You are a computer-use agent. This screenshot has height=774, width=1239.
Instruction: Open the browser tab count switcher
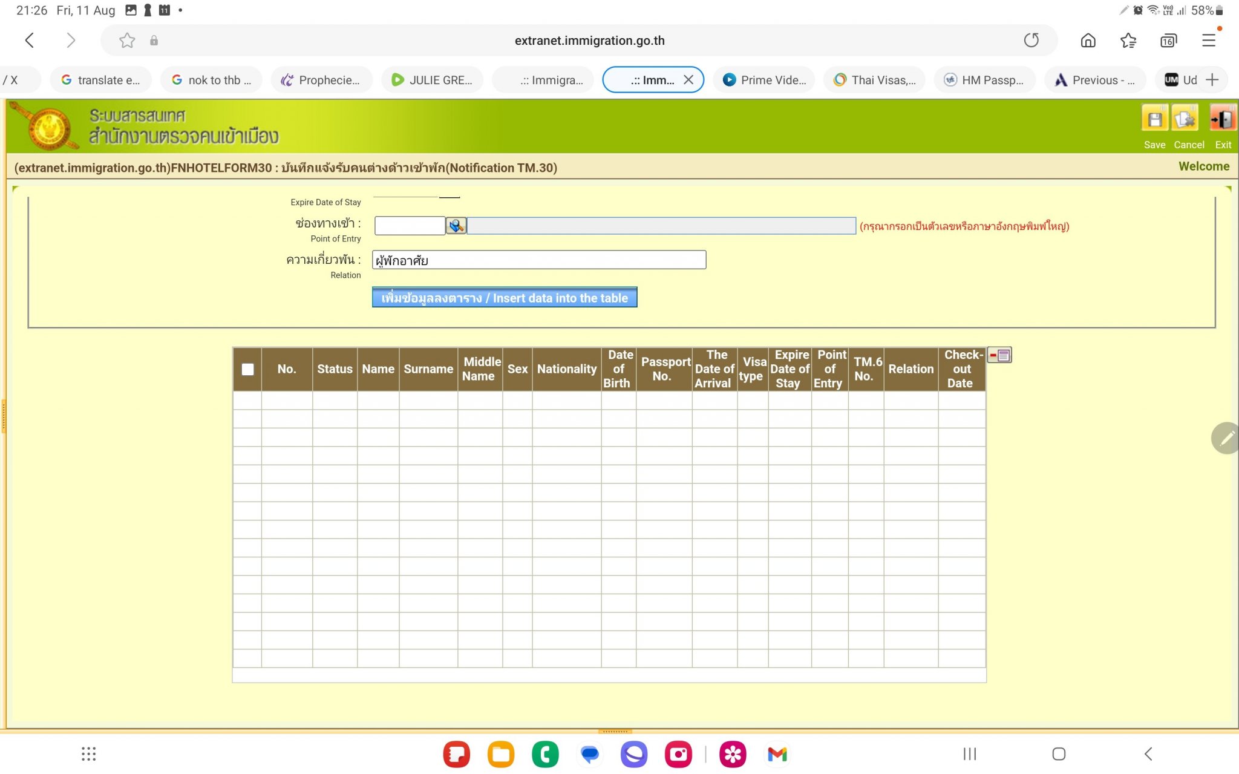[1168, 41]
